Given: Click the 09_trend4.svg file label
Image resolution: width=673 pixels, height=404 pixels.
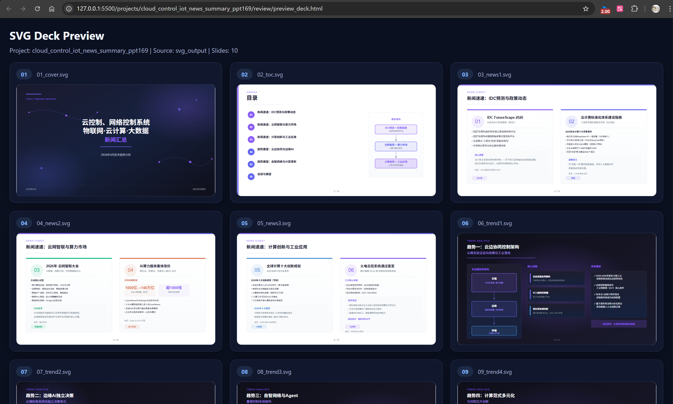Looking at the screenshot, I should pos(494,372).
